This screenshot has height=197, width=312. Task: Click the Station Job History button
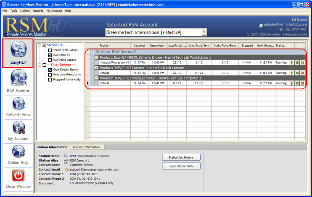[x=181, y=157]
